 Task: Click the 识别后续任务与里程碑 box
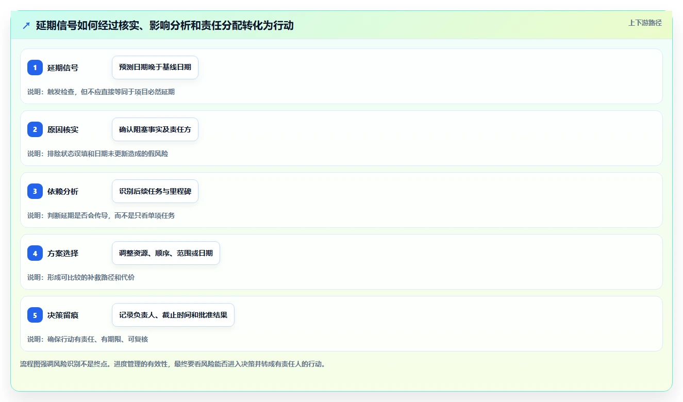(x=155, y=191)
